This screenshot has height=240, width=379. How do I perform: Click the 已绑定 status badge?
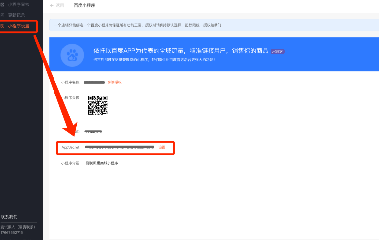[277, 51]
